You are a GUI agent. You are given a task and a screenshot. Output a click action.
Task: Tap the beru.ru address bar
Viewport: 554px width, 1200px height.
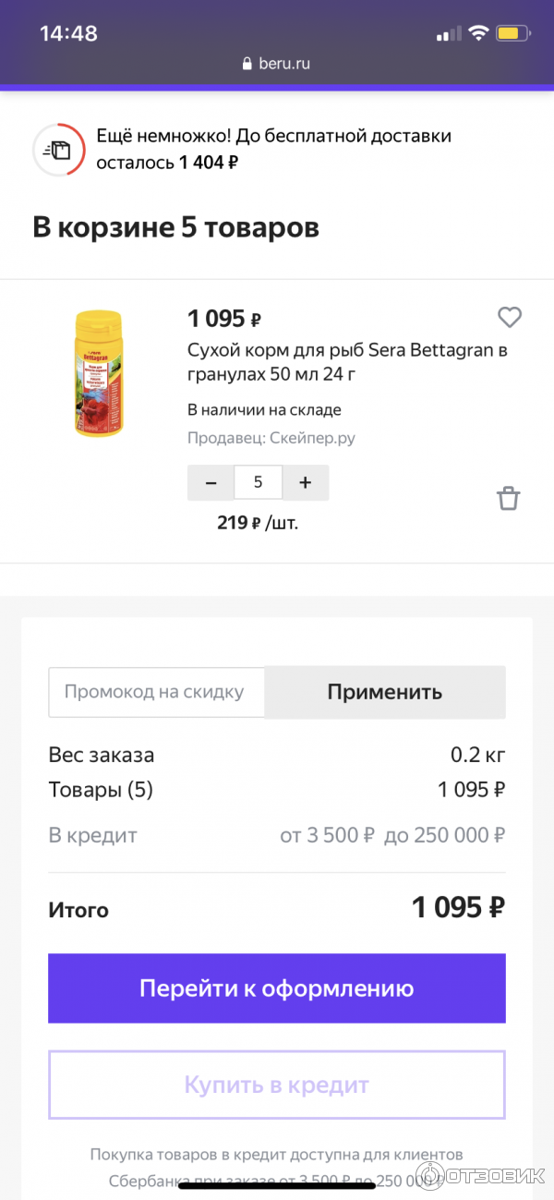pos(277,64)
